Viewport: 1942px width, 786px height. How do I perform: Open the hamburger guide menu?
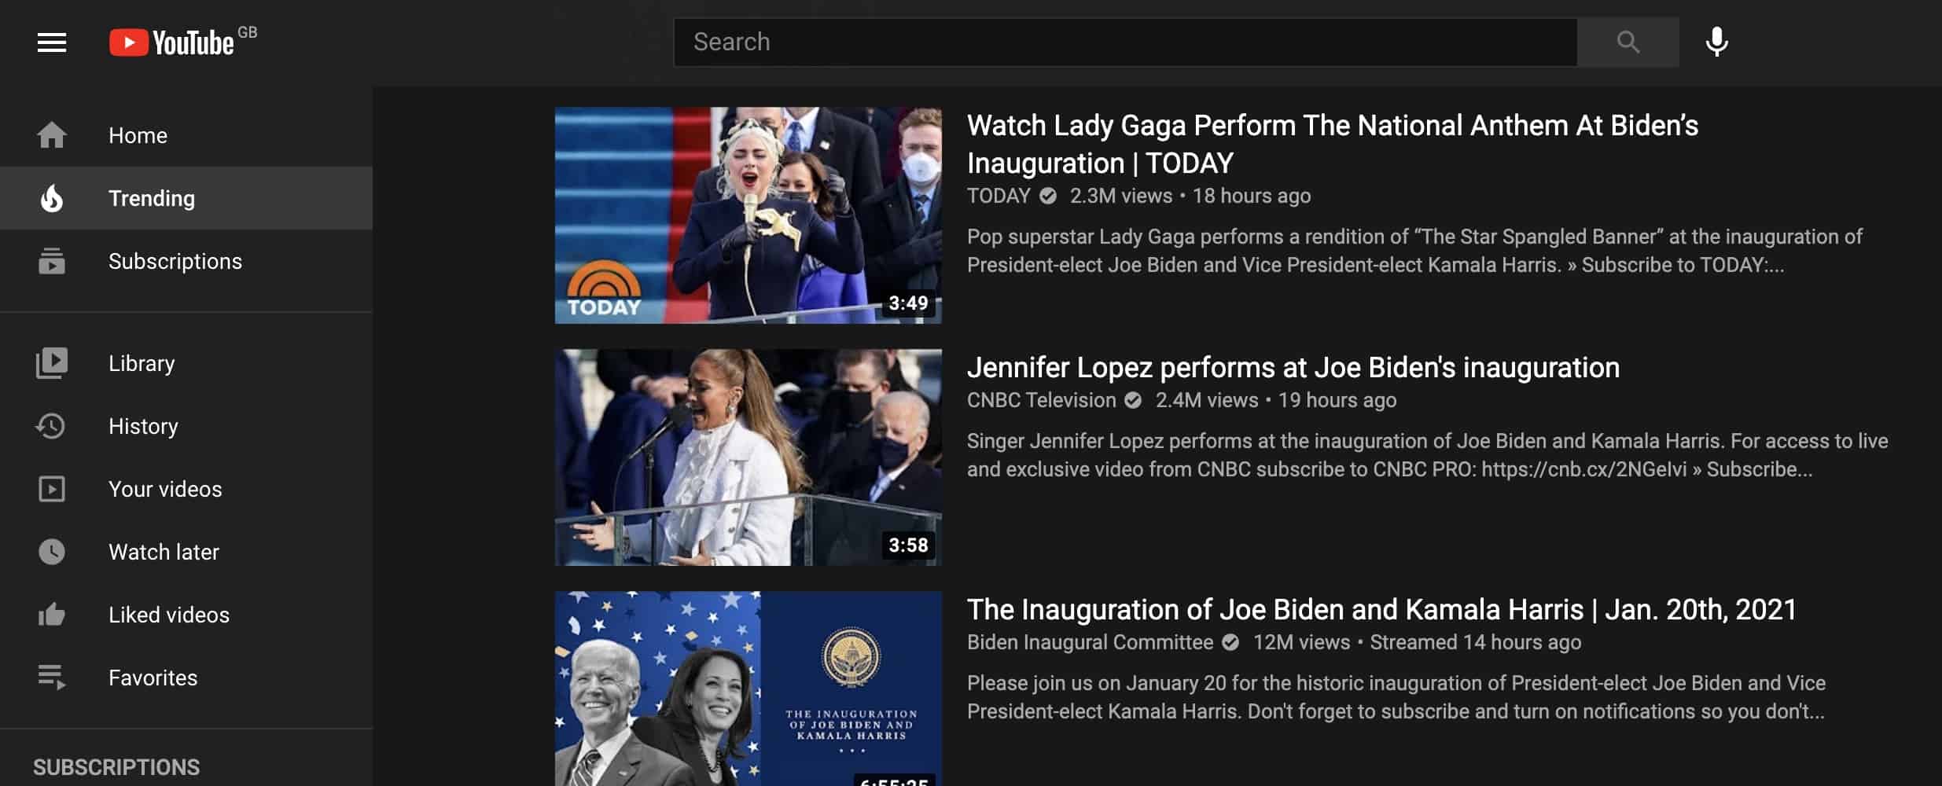coord(52,42)
